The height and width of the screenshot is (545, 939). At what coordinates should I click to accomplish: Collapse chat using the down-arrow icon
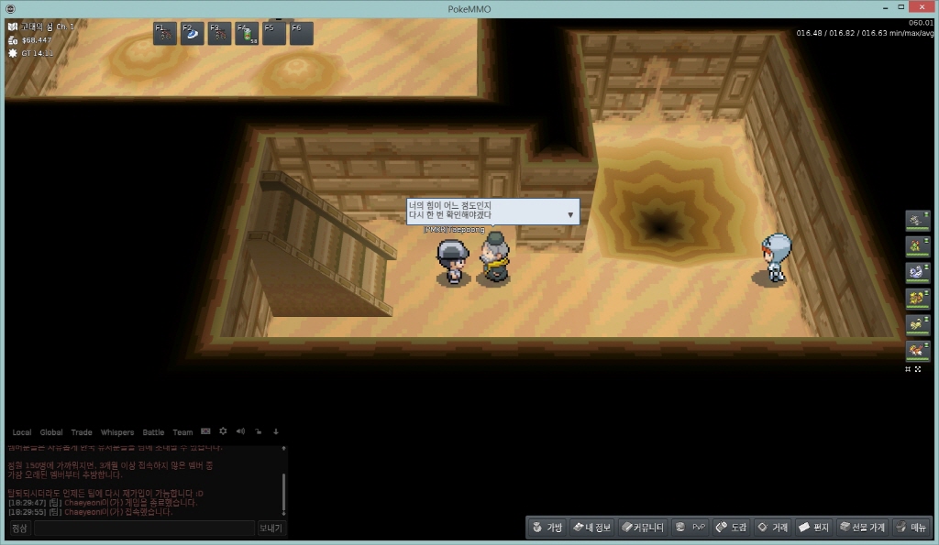[x=275, y=431]
